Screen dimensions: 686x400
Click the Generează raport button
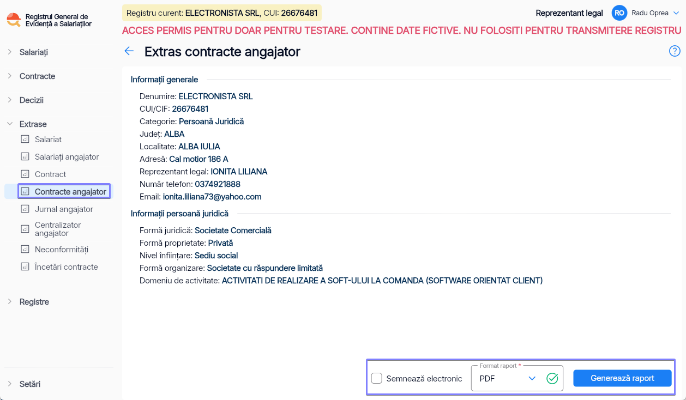(622, 378)
